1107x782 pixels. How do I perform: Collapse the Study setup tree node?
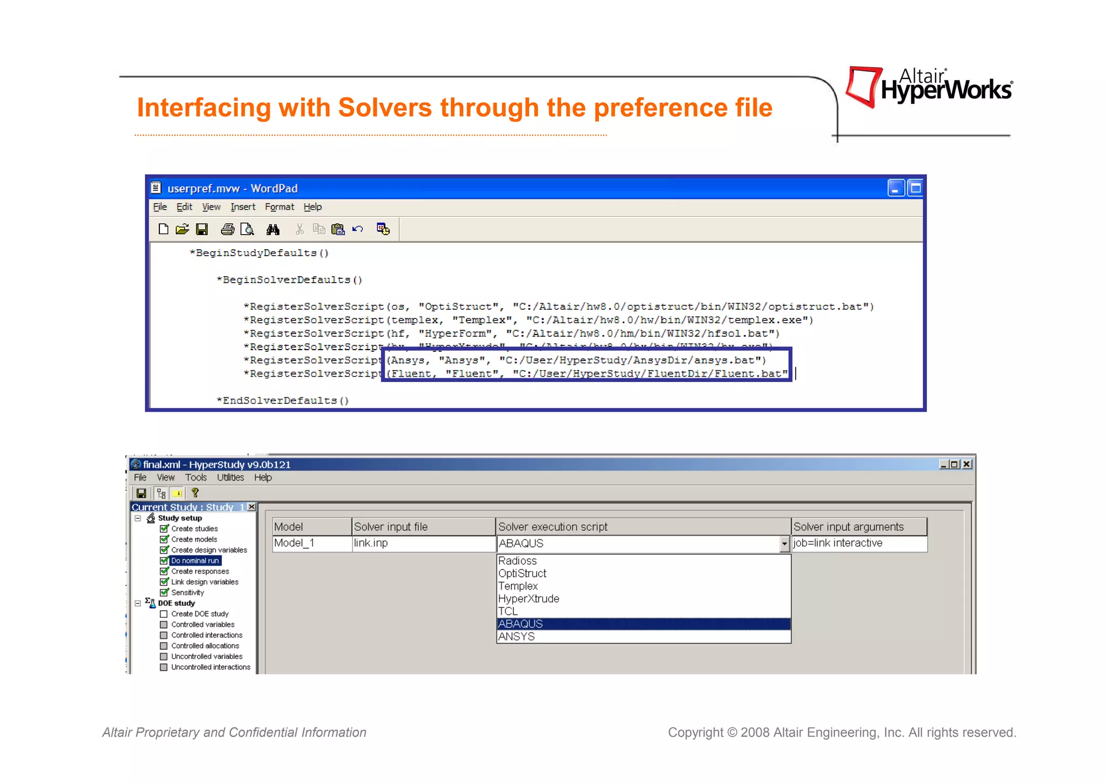138,518
